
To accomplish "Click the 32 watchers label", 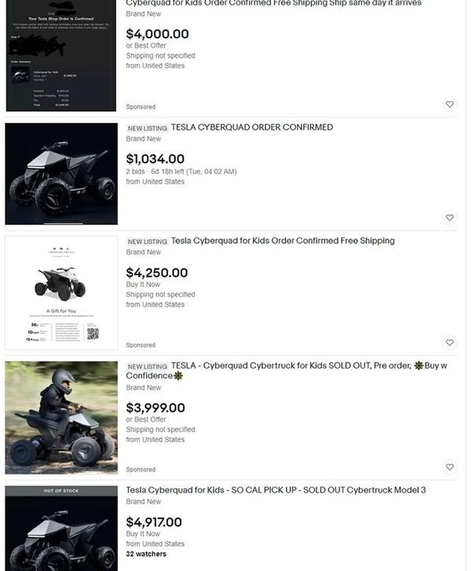I will (146, 555).
